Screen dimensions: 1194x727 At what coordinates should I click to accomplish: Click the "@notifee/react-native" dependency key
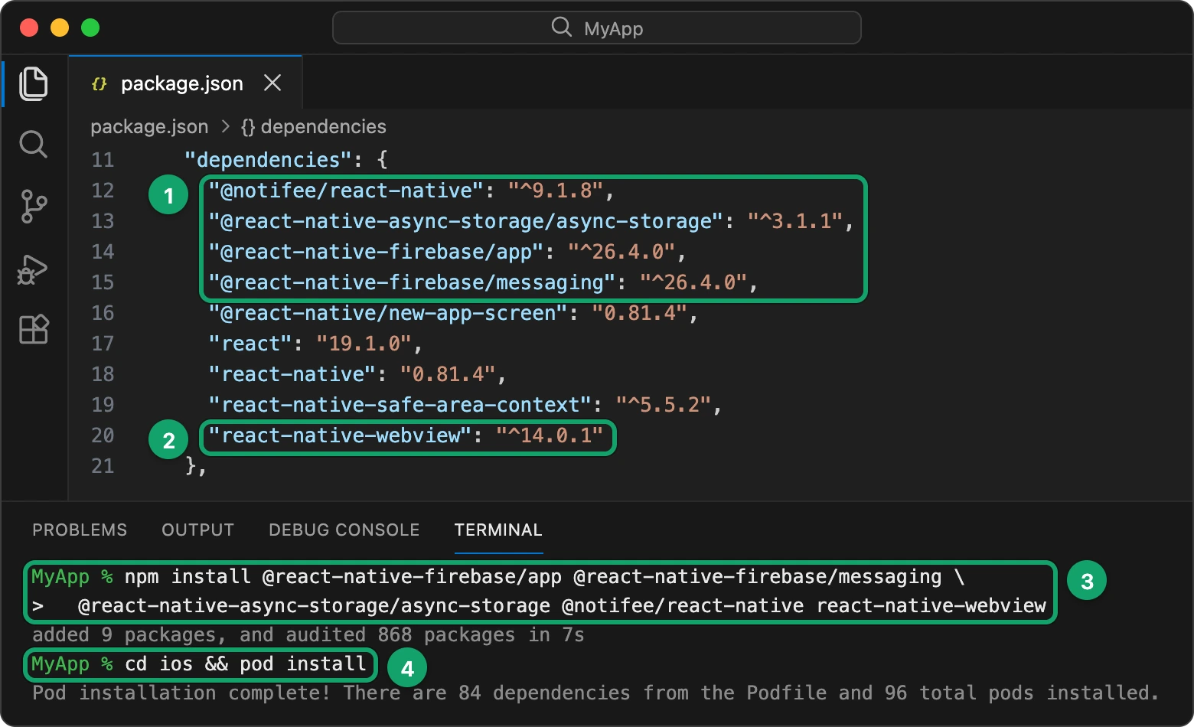point(346,191)
